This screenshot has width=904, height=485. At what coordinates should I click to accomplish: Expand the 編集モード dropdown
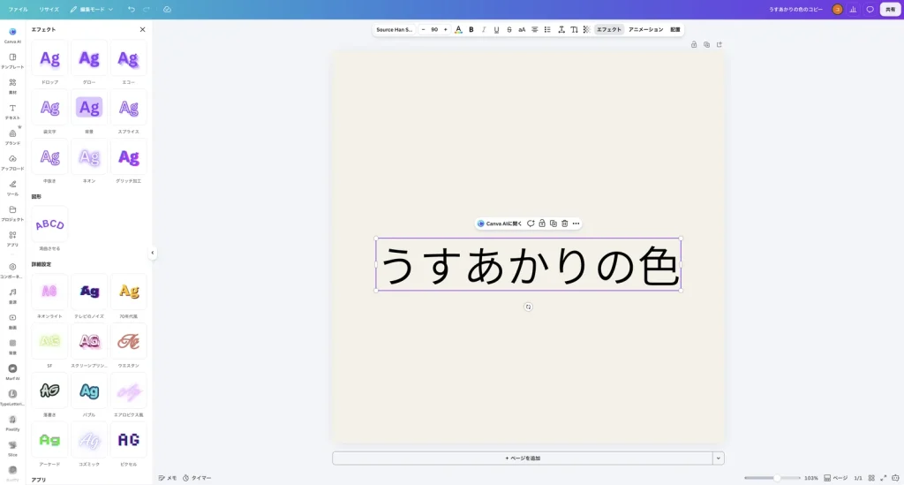pyautogui.click(x=91, y=9)
